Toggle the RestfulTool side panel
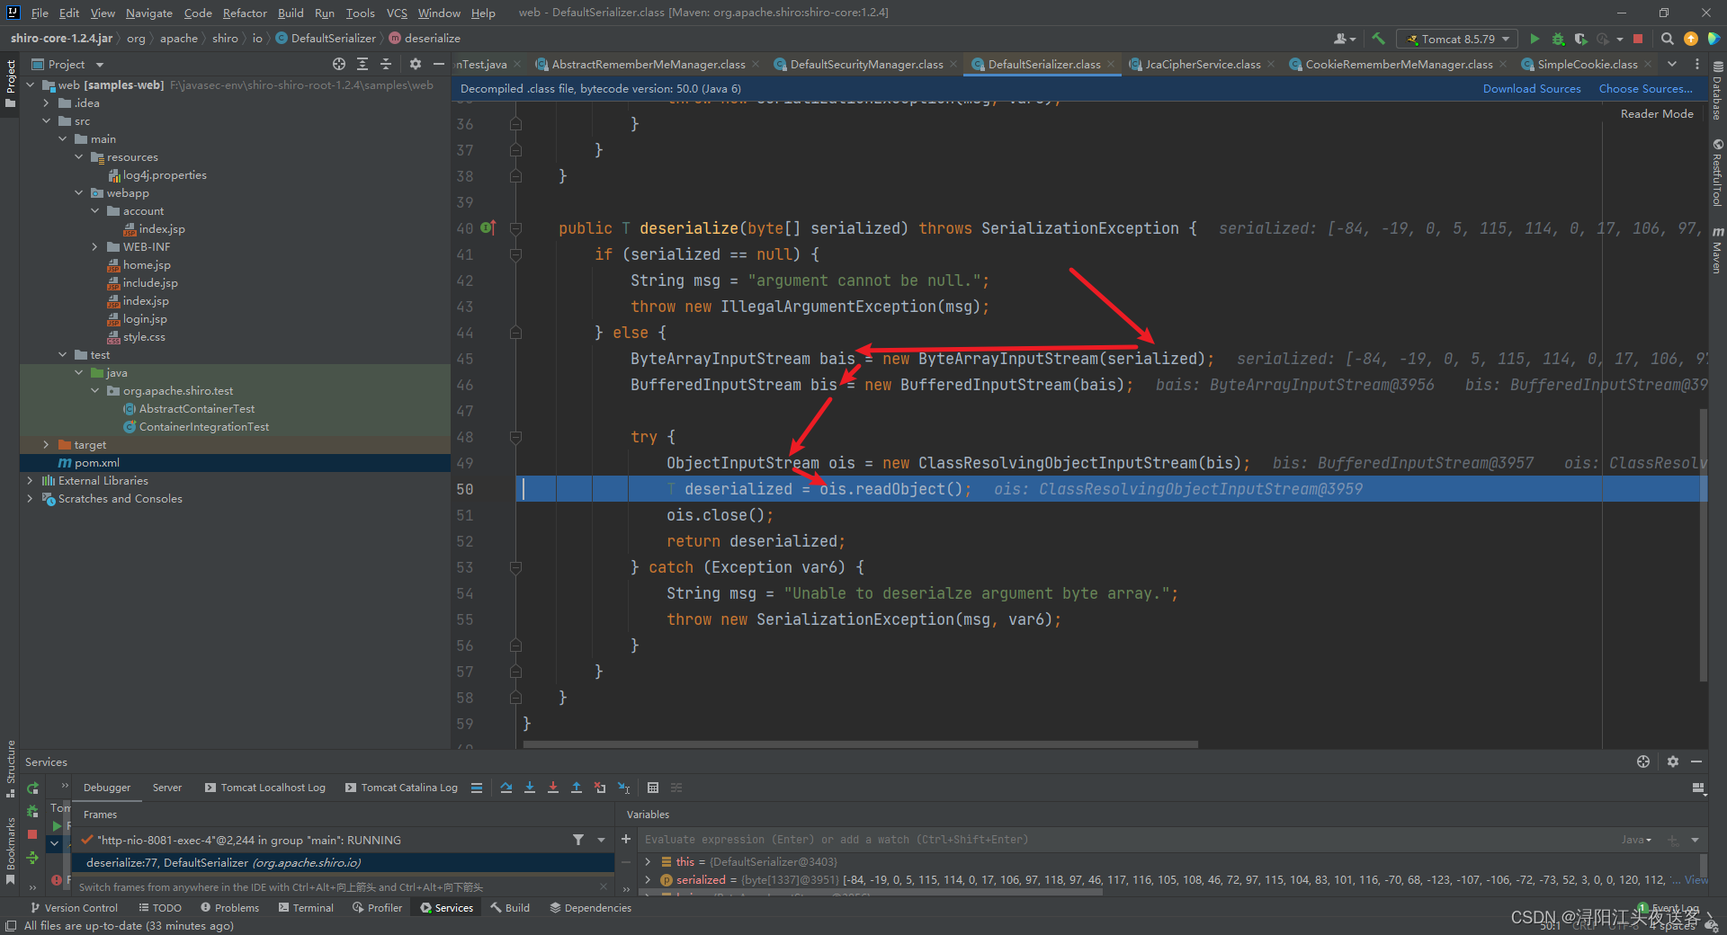The height and width of the screenshot is (935, 1727). point(1717,173)
